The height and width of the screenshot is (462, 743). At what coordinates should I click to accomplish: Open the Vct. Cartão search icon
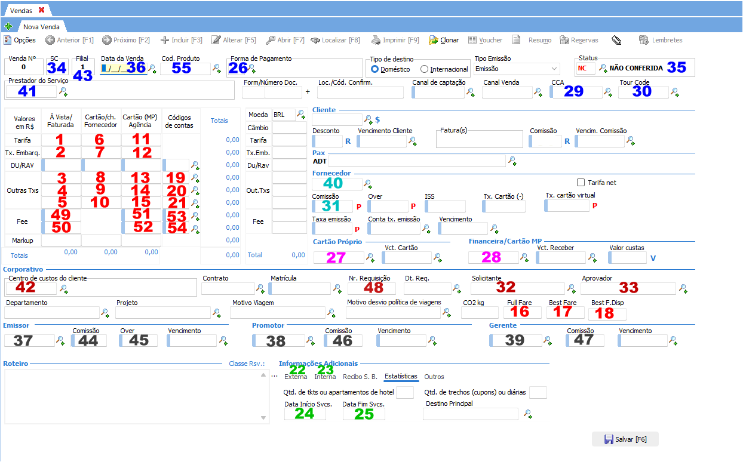click(x=438, y=257)
